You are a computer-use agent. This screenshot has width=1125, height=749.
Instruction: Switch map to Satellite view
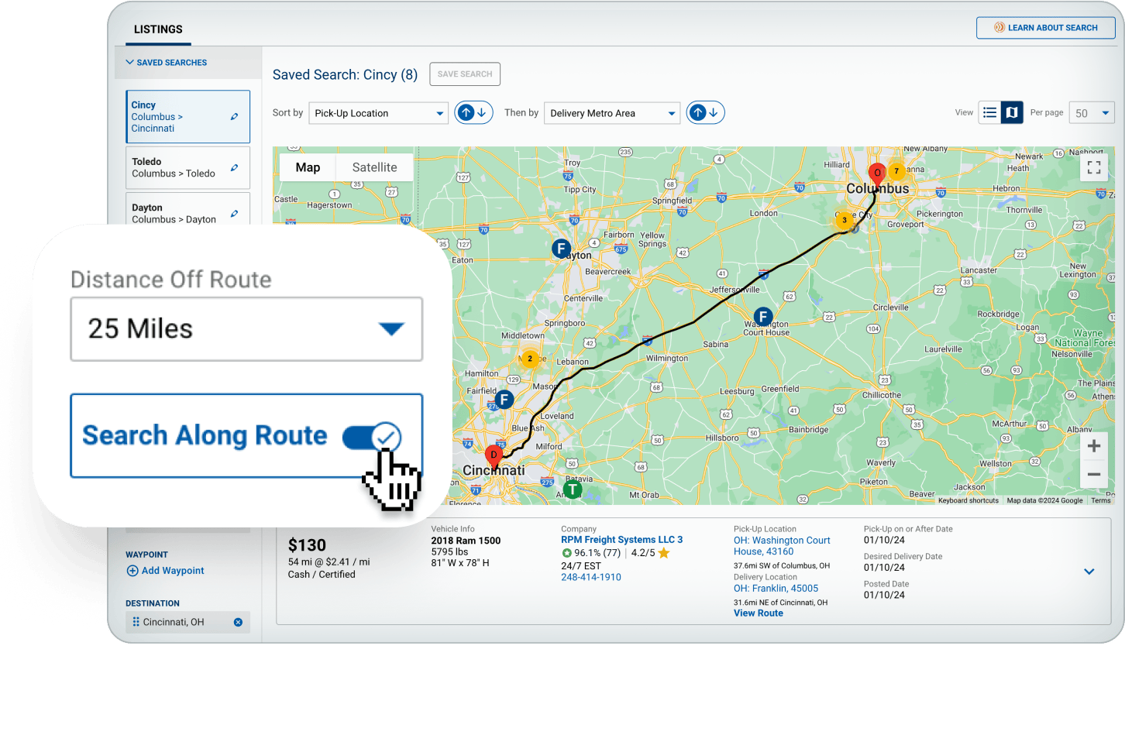374,167
